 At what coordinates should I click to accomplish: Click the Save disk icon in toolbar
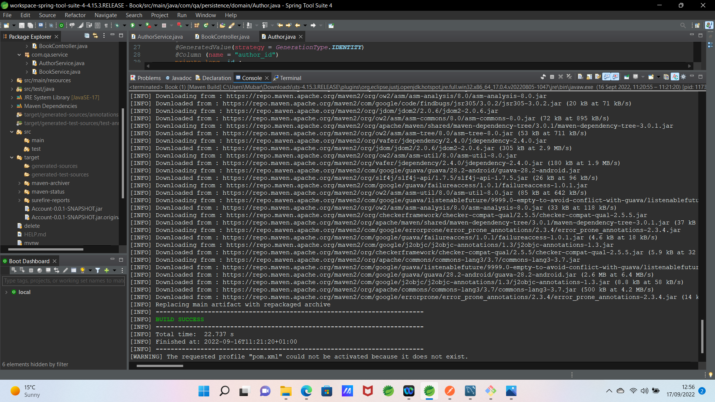pos(22,25)
